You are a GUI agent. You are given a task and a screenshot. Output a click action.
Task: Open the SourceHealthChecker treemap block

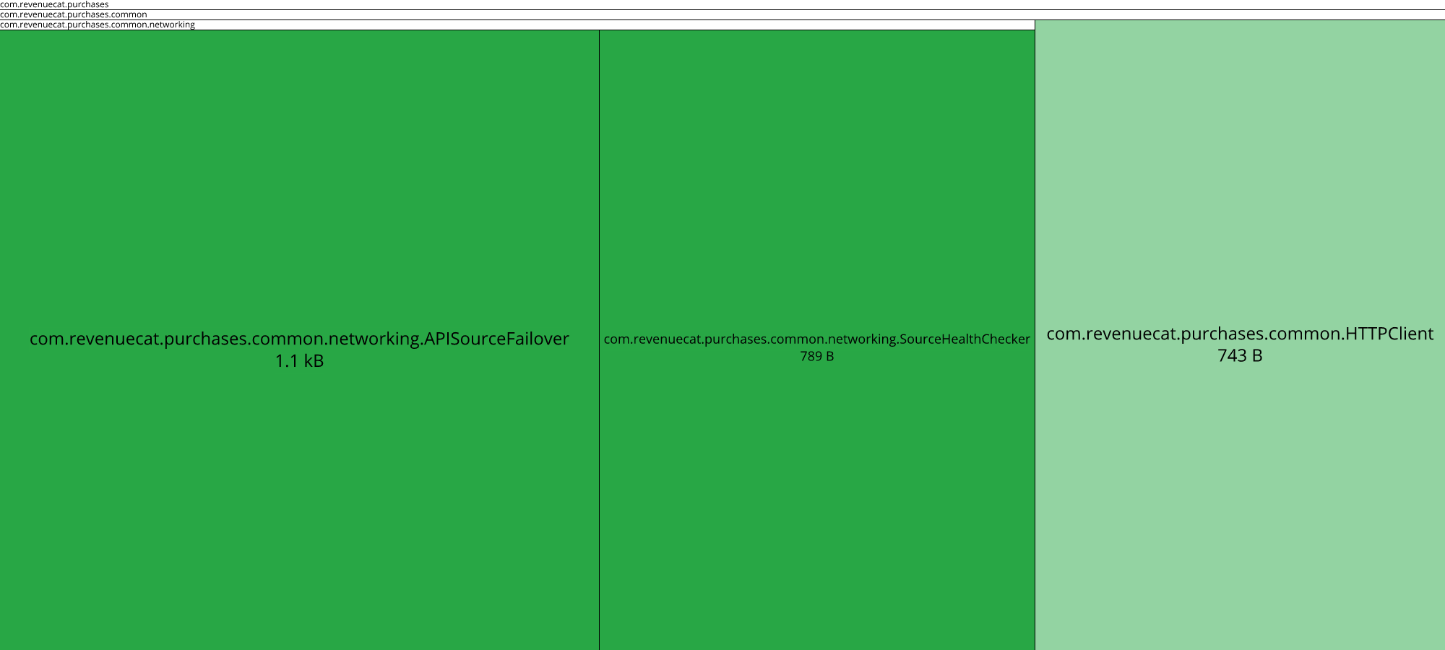click(x=817, y=339)
